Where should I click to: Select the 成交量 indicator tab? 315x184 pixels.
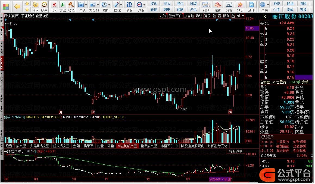pyautogui.click(x=21, y=146)
